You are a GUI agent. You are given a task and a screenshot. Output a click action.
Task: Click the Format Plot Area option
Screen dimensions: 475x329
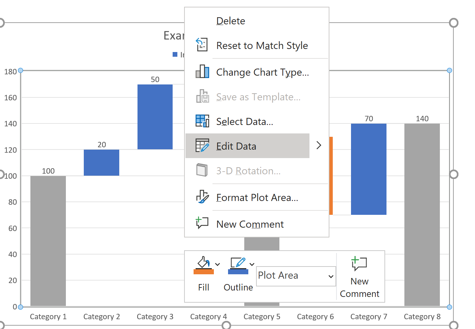point(257,198)
